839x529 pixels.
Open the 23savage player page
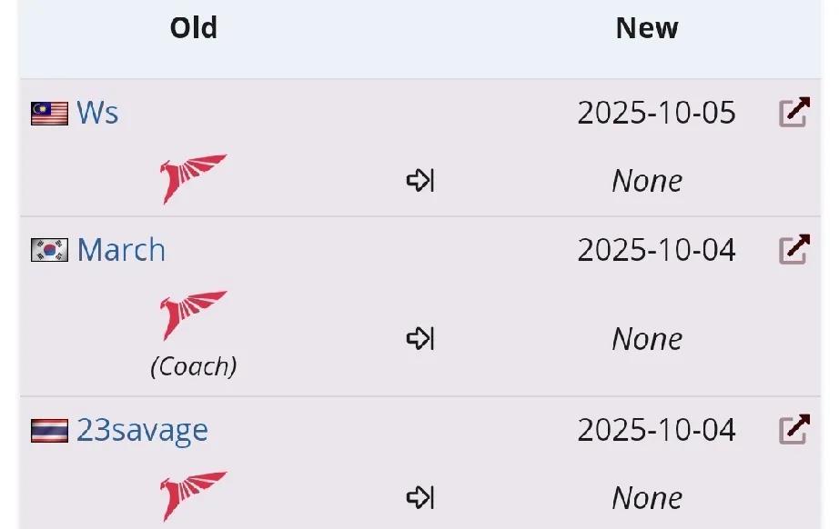click(142, 431)
